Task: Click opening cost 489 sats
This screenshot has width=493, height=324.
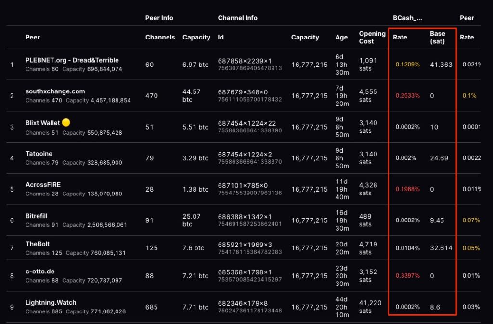Action: point(365,220)
